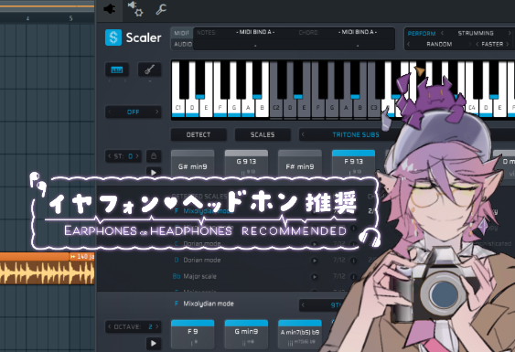Step RANDOM to next option
This screenshot has height=352, width=515.
pyautogui.click(x=469, y=44)
